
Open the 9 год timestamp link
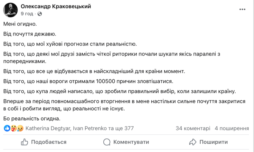[x=27, y=14]
